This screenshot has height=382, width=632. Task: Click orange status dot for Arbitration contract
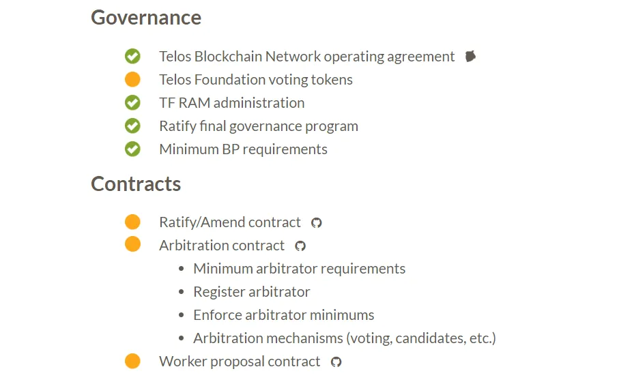pos(132,244)
